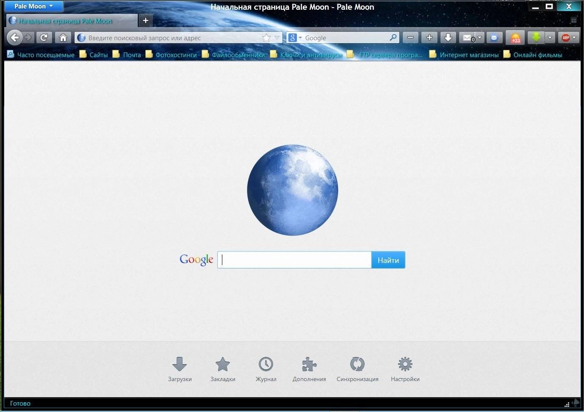Open the weather +33 forecast icon

[515, 38]
